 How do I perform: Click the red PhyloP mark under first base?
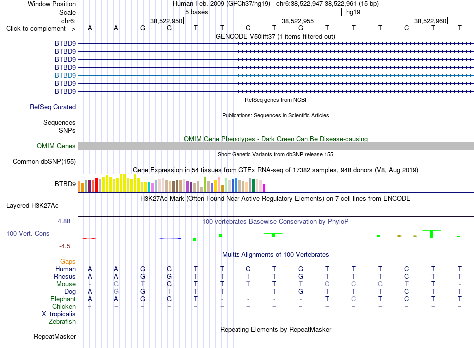[x=89, y=239]
